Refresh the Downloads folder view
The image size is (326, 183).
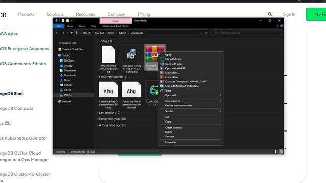(x=206, y=33)
